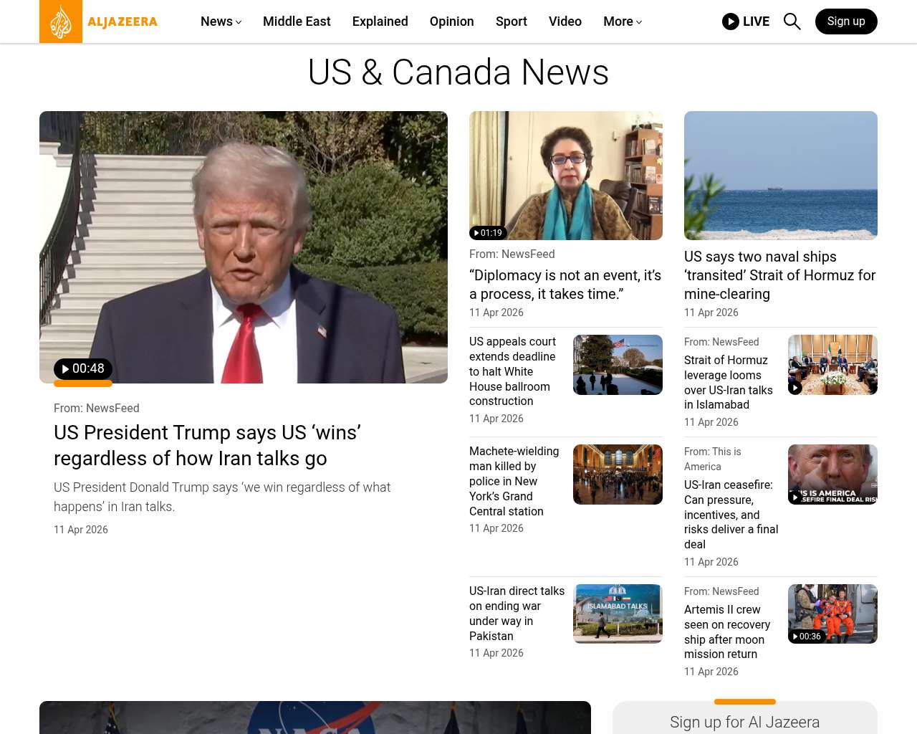The height and width of the screenshot is (734, 917).
Task: Click the 'US & Canada News' heading
Action: (x=458, y=72)
